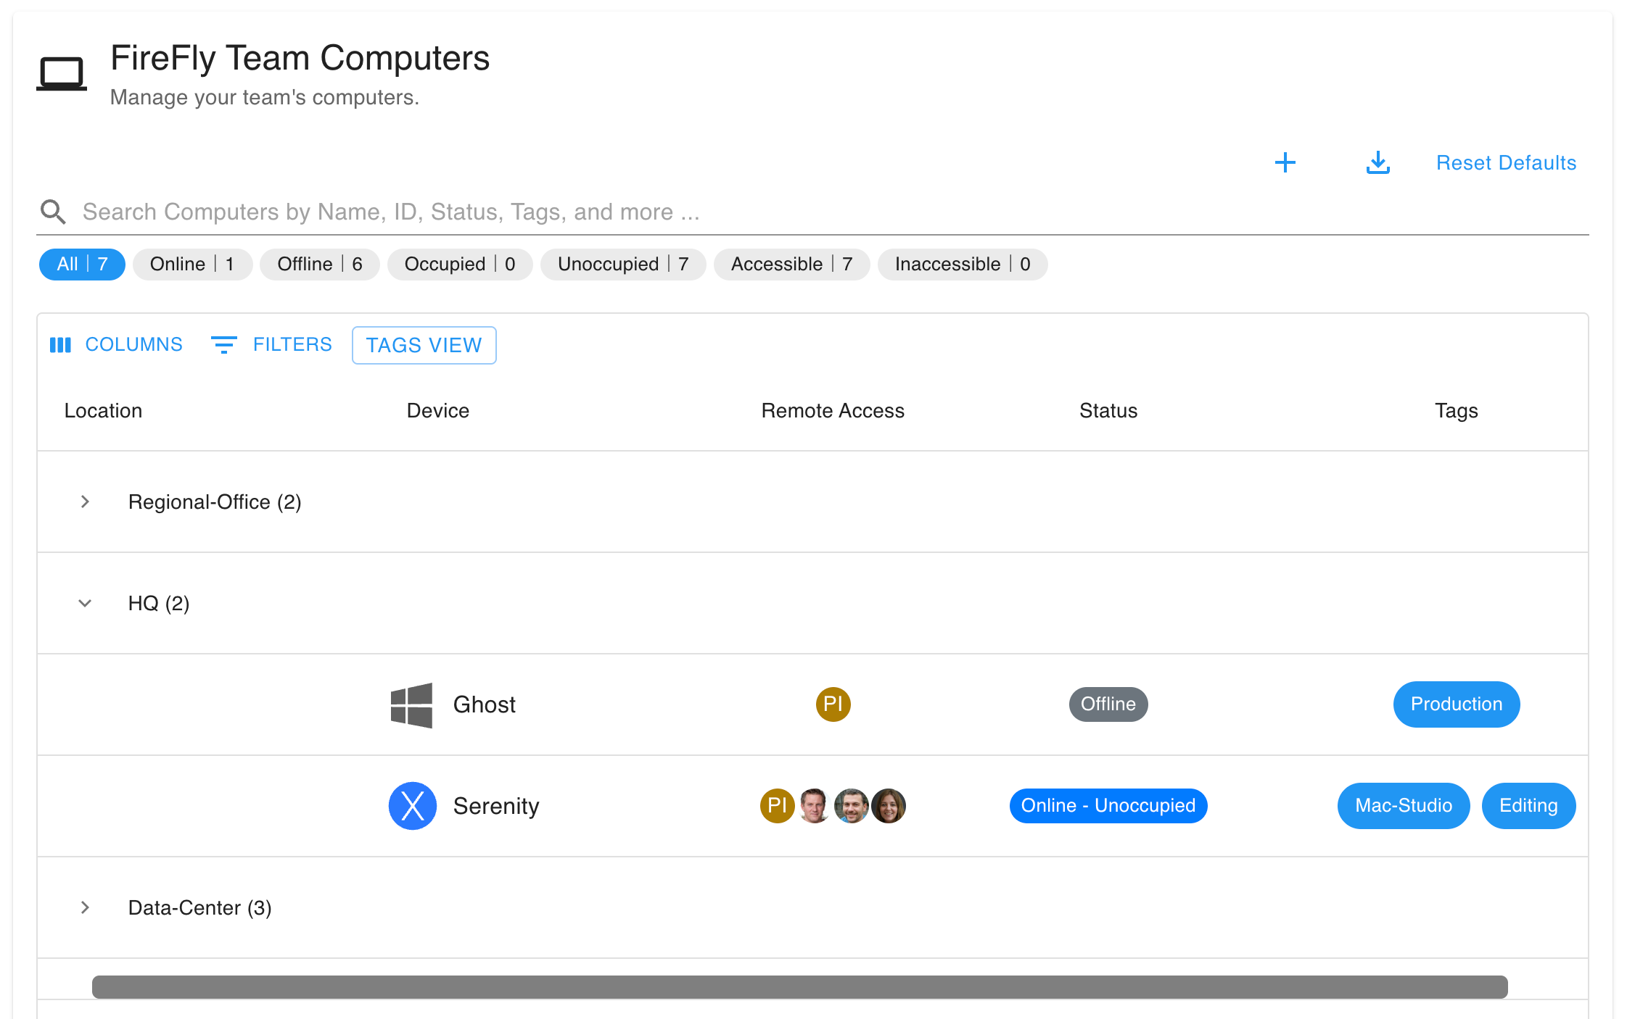This screenshot has height=1019, width=1635.
Task: Select the Accessible 7 filter chip
Action: click(791, 264)
